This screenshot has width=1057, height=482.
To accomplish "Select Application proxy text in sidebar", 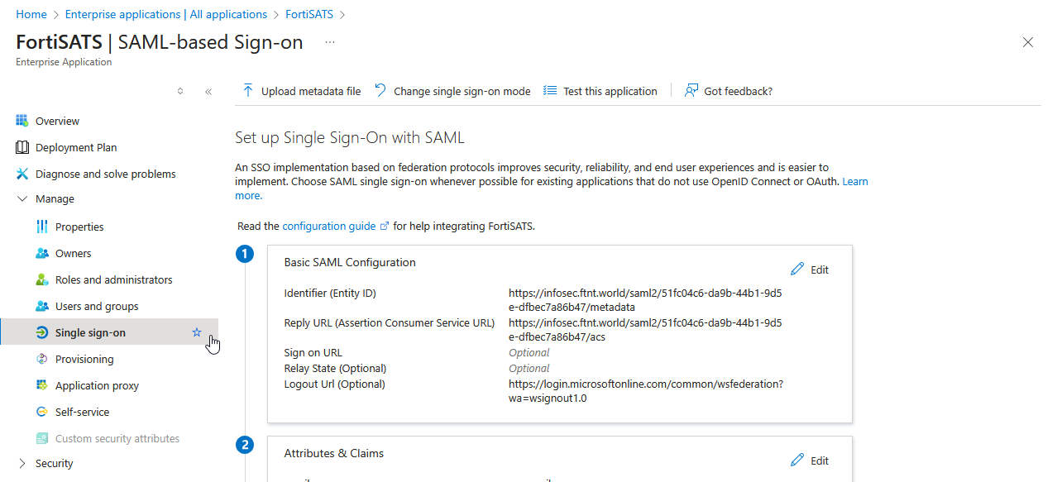I will (97, 386).
